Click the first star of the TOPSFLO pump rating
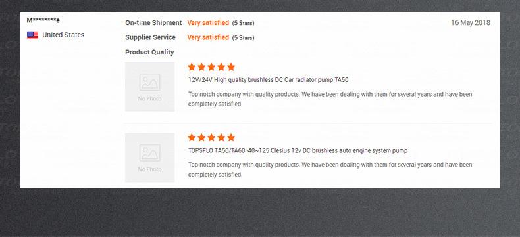520x237 pixels. coord(192,137)
